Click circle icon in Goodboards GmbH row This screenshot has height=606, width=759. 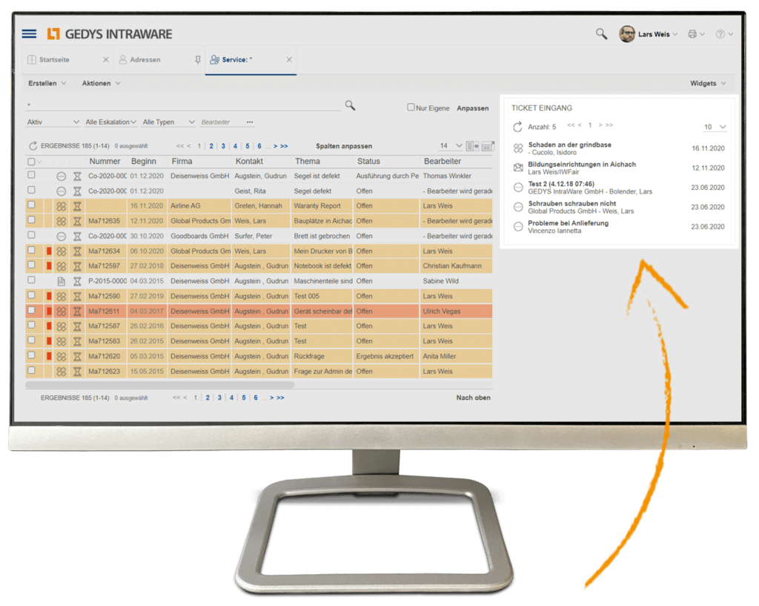[x=61, y=237]
